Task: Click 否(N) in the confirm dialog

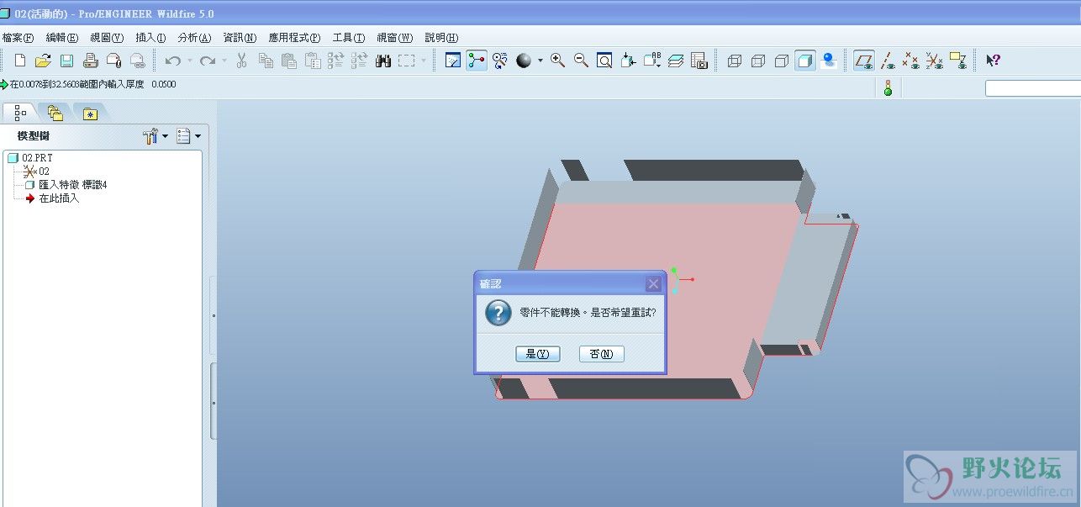Action: [x=602, y=354]
